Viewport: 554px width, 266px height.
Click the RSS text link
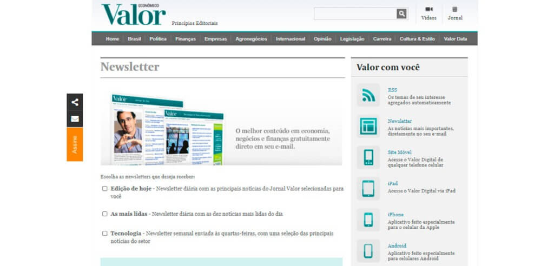392,90
